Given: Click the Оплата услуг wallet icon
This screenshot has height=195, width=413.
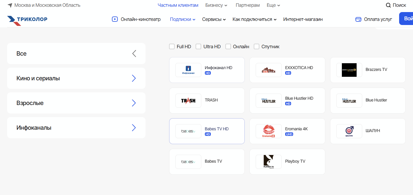Looking at the screenshot, I should coord(358,19).
